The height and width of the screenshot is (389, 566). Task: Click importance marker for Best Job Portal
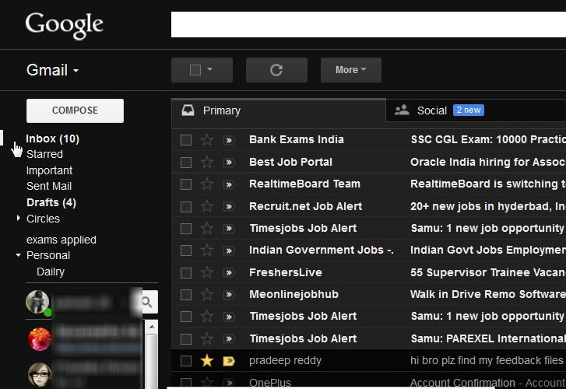coord(229,163)
